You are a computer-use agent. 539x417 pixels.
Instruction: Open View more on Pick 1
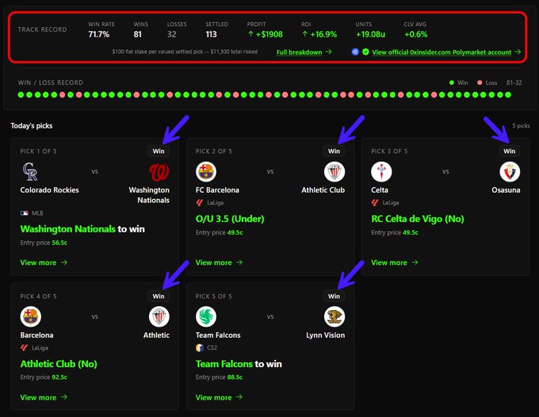pos(44,262)
